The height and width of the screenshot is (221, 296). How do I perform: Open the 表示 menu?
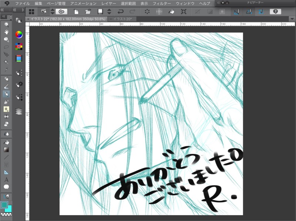pyautogui.click(x=144, y=3)
